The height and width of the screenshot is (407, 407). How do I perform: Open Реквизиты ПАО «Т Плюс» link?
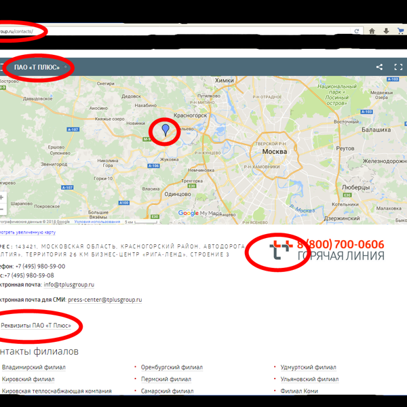36,326
